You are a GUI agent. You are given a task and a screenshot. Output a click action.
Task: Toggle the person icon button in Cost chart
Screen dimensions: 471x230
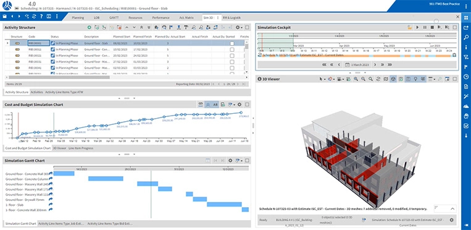[207, 104]
